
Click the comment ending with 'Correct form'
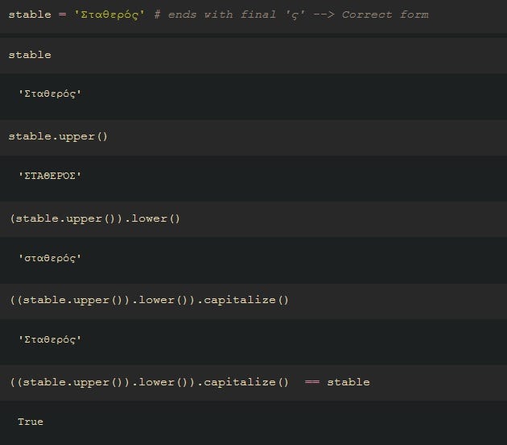coord(291,15)
